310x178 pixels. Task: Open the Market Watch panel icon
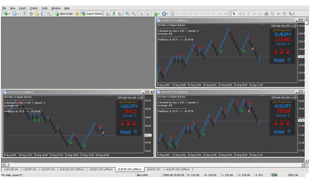[x=25, y=14]
